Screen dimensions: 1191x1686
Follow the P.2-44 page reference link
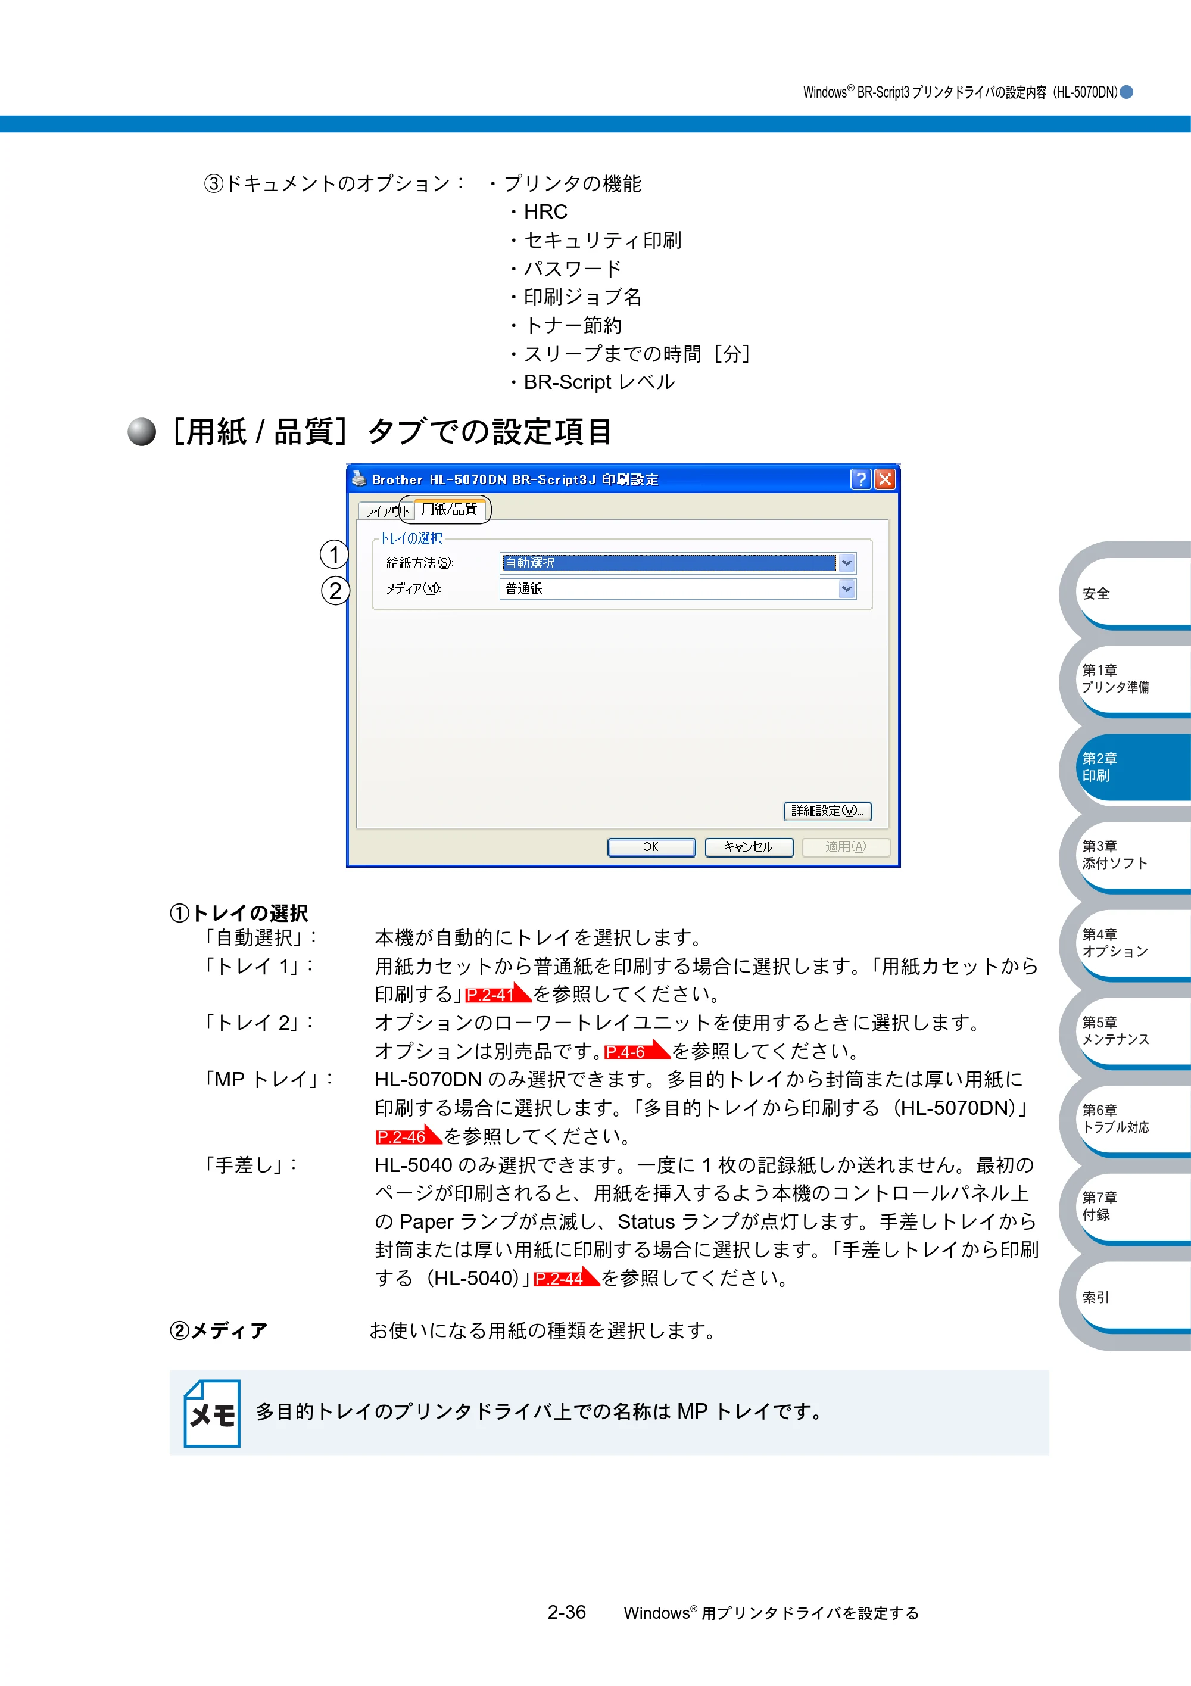(x=567, y=1277)
